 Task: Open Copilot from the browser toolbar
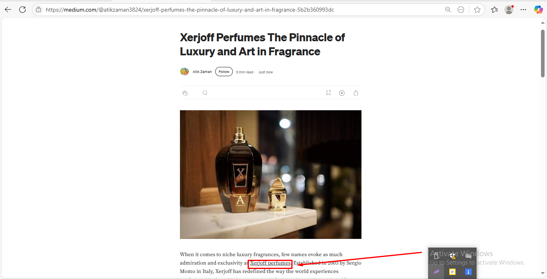coord(538,10)
